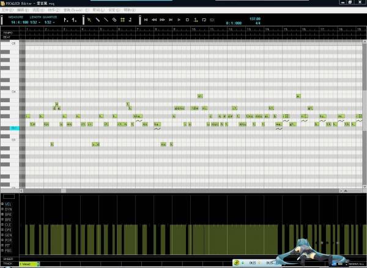Select the pencil draw tool
367x268 pixels.
tap(98, 20)
